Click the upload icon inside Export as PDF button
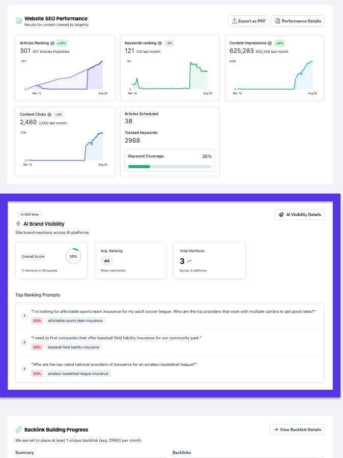This screenshot has width=343, height=458. pyautogui.click(x=235, y=21)
